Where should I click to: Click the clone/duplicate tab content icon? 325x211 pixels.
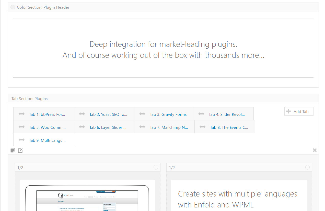click(13, 150)
